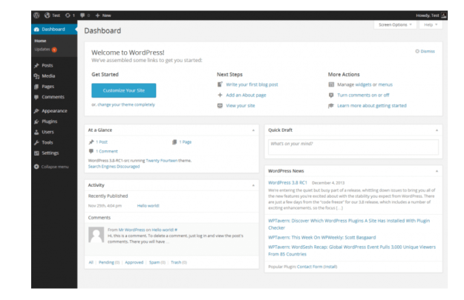Screen dimensions: 464x300
Task: Click the Dashboard gauge icon
Action: (36, 29)
